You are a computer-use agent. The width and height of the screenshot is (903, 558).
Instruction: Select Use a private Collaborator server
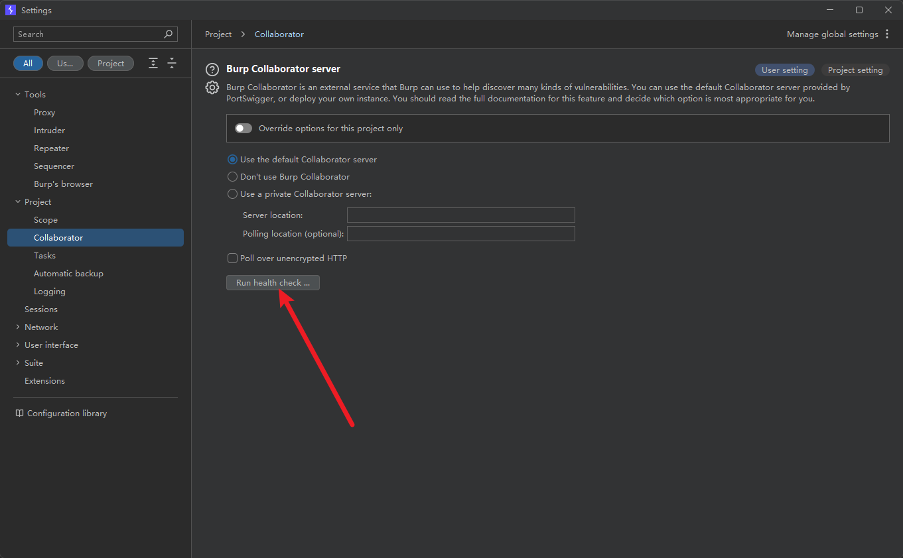232,194
